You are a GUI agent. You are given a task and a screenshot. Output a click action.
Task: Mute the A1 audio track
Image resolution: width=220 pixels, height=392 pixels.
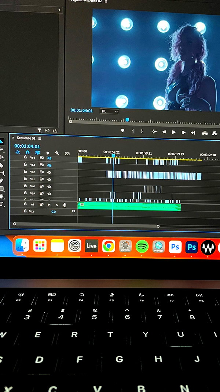49,205
